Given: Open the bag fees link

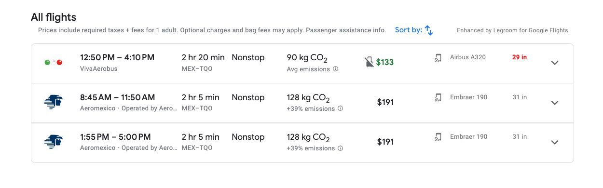Looking at the screenshot, I should tap(258, 30).
